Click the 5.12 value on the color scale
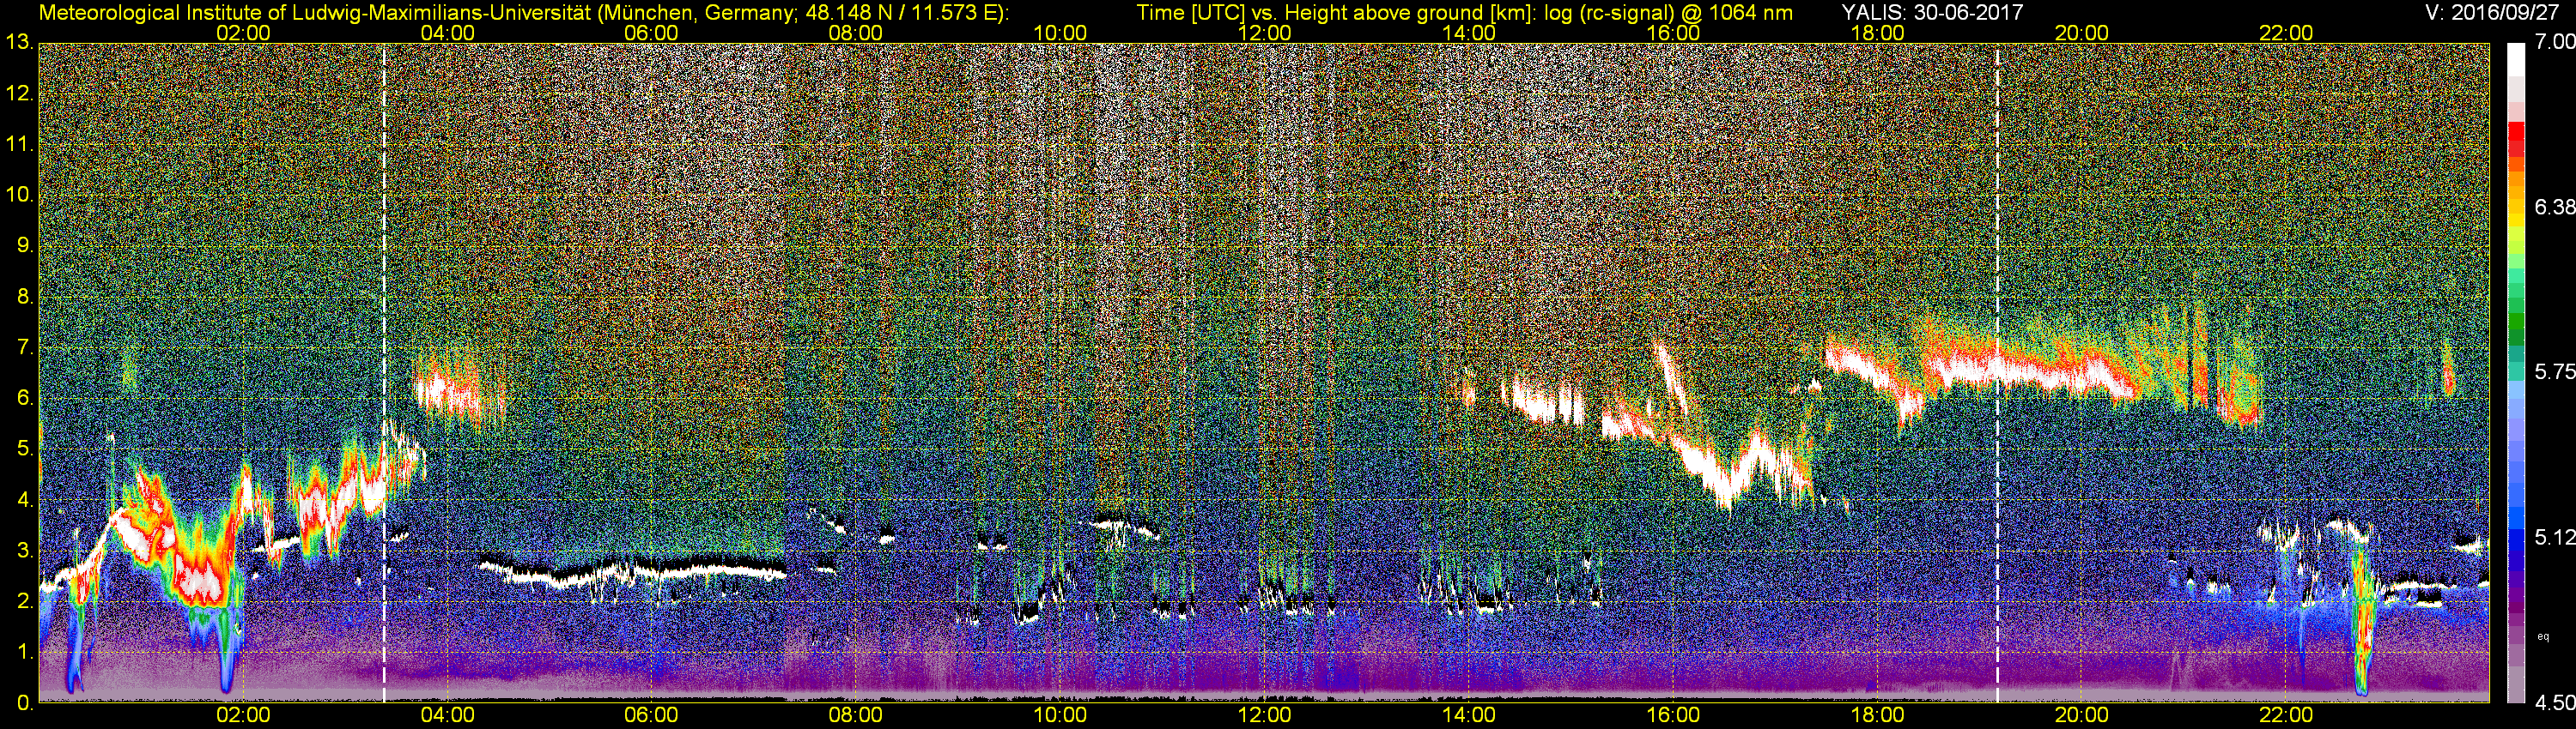This screenshot has width=2576, height=729. 2554,536
